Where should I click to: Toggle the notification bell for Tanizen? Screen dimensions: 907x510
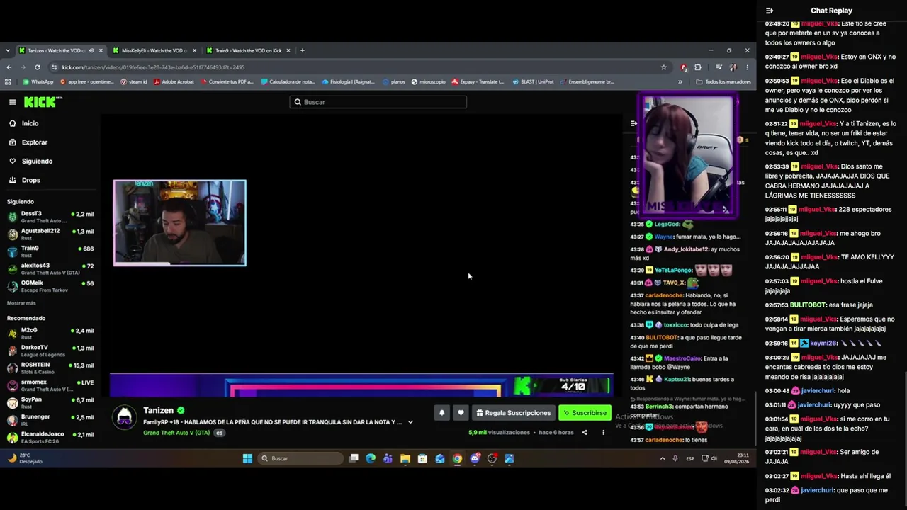click(x=441, y=413)
